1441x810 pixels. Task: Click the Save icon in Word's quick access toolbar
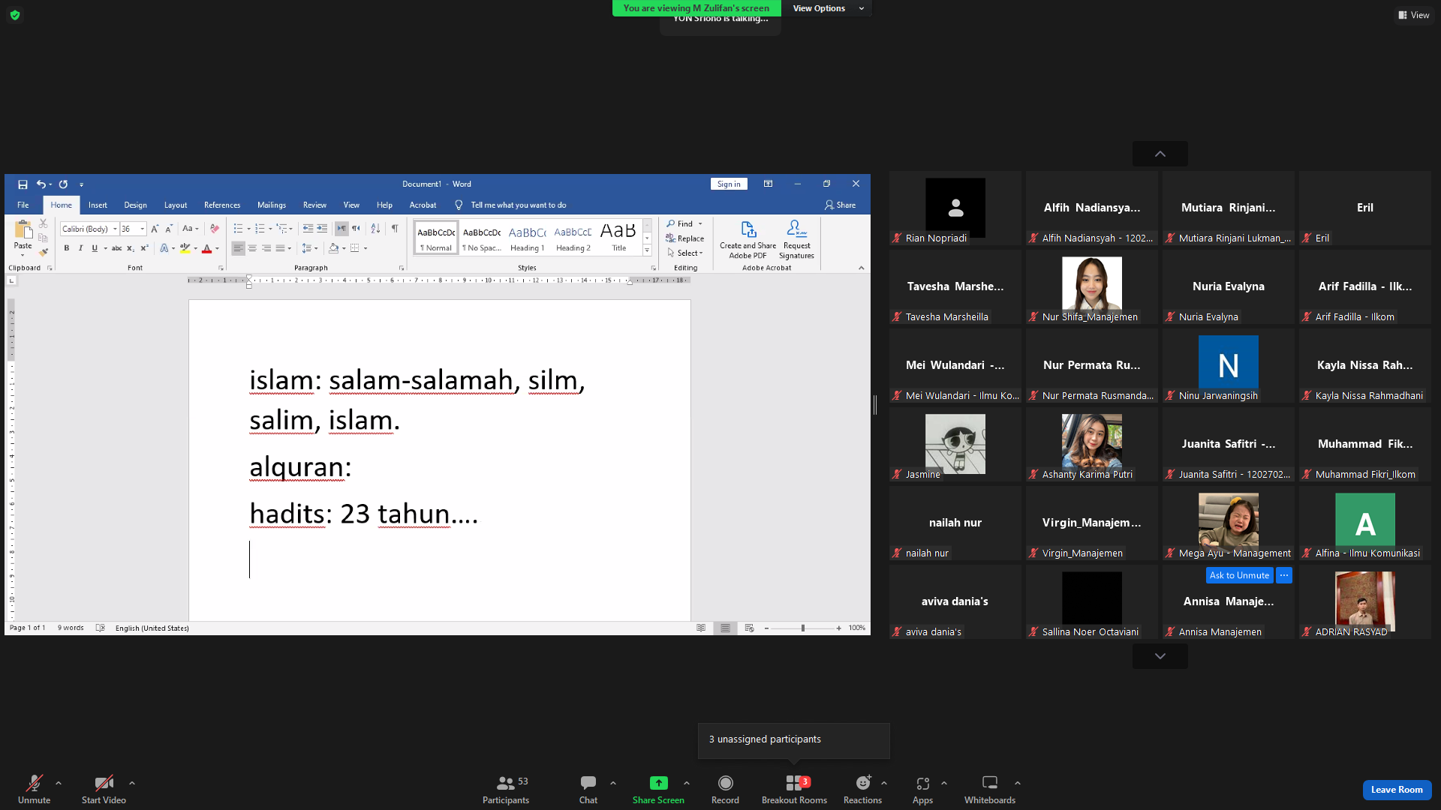pos(23,184)
